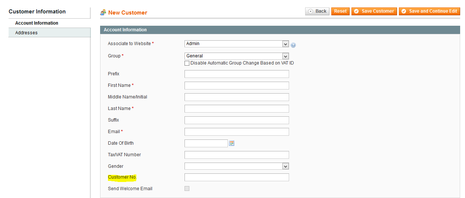Viewport: 465px width, 198px height.
Task: Click the Tax/VAT Number field
Action: (237, 155)
